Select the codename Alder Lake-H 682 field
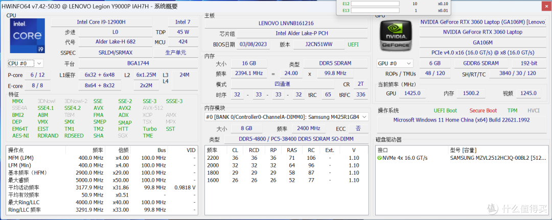 pos(115,42)
